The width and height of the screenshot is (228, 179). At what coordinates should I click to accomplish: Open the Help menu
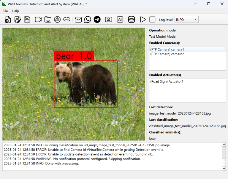point(15,11)
